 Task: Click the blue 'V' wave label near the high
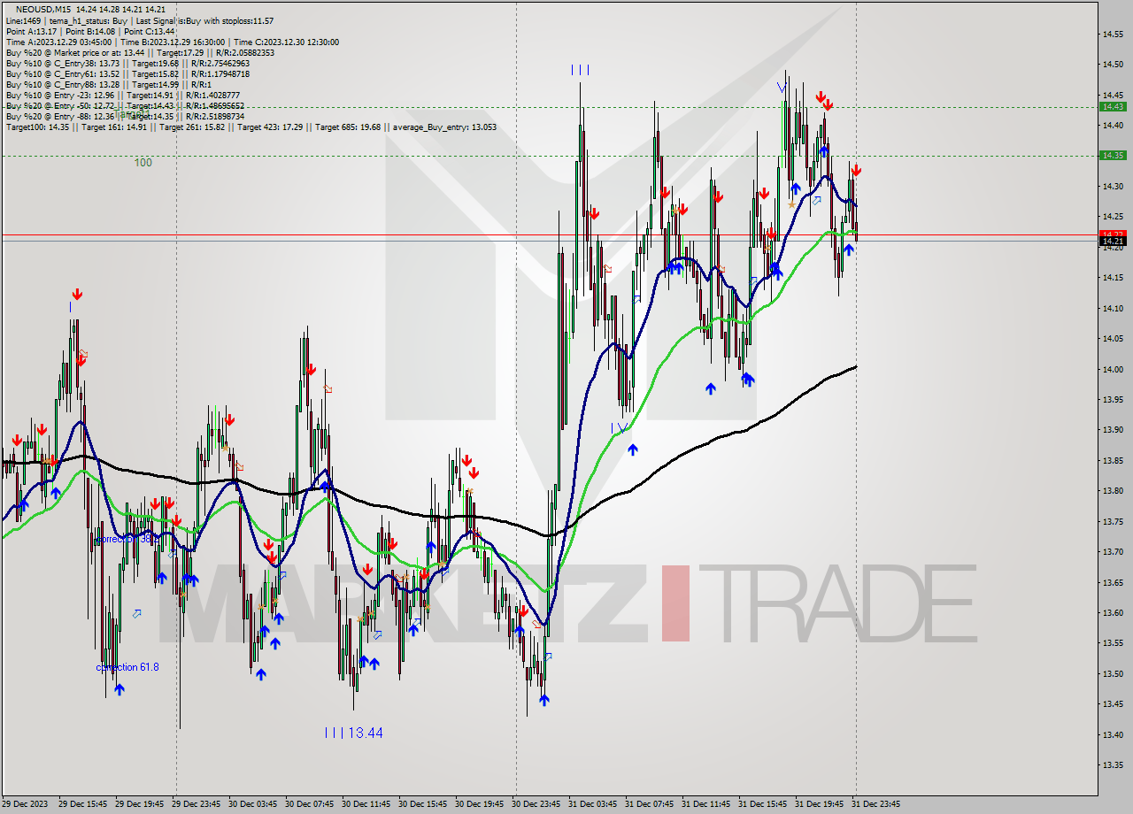(x=782, y=88)
